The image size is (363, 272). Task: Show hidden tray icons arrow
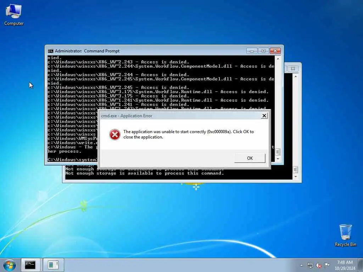[301, 265]
